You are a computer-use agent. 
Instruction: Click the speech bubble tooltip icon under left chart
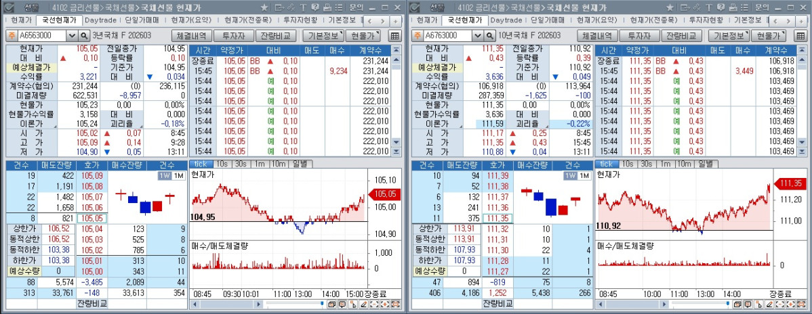(x=342, y=304)
